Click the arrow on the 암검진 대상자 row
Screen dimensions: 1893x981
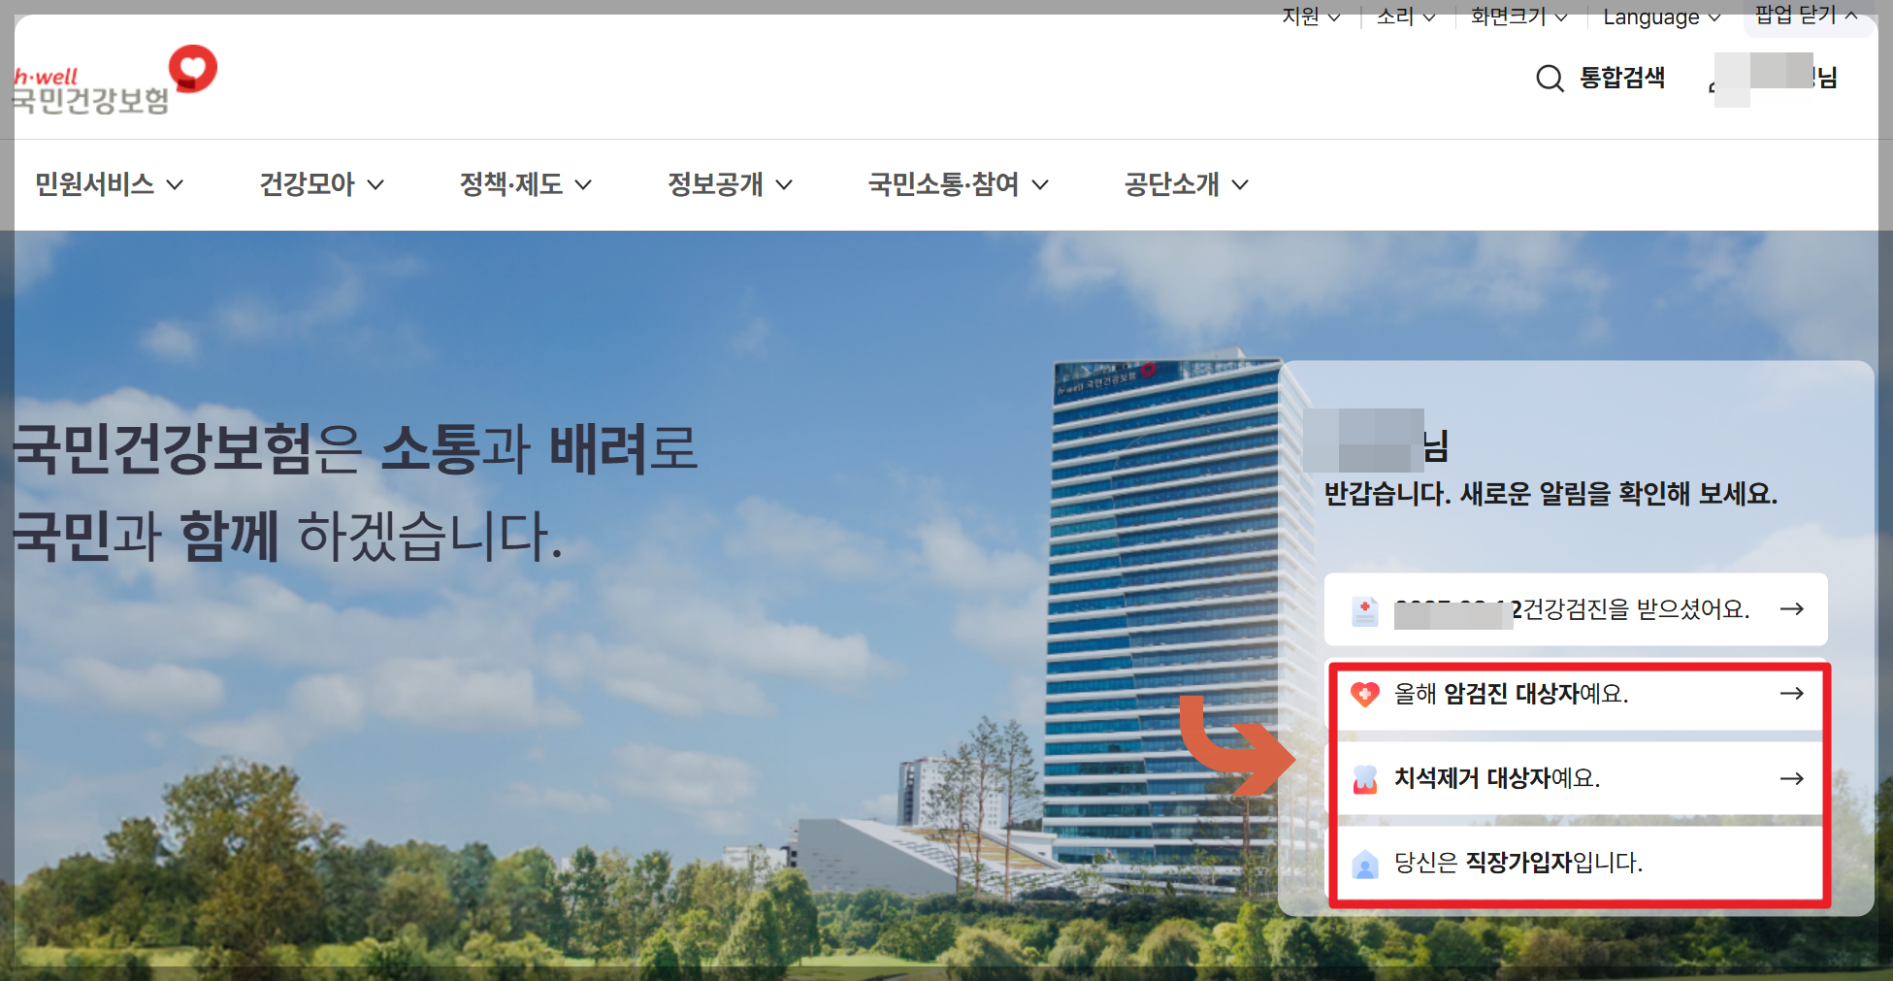click(1791, 694)
